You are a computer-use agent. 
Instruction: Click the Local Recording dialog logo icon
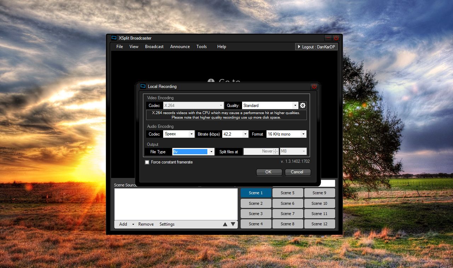143,86
